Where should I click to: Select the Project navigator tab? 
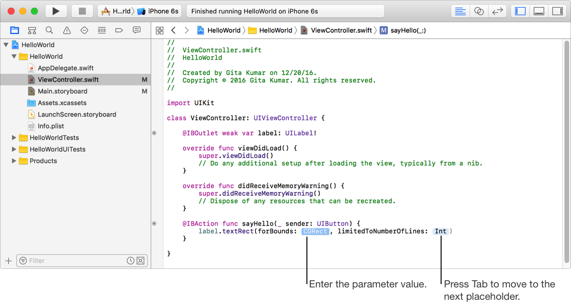click(15, 30)
